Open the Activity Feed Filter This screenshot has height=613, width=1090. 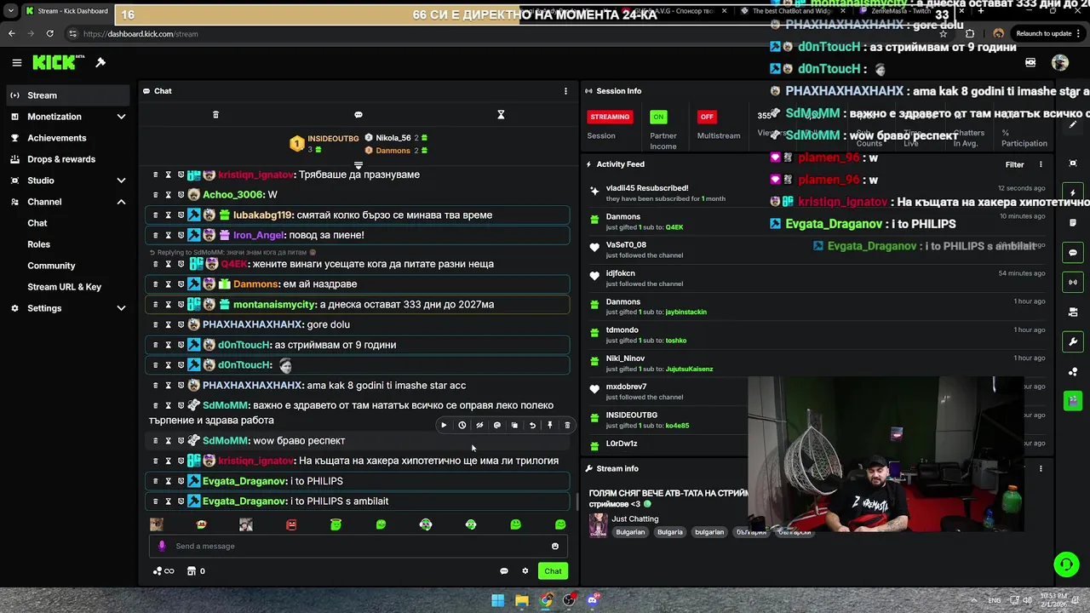click(x=1014, y=164)
